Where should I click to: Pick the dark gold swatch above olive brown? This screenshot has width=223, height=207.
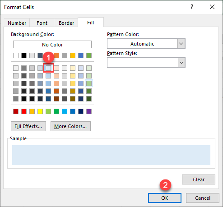click(73, 91)
